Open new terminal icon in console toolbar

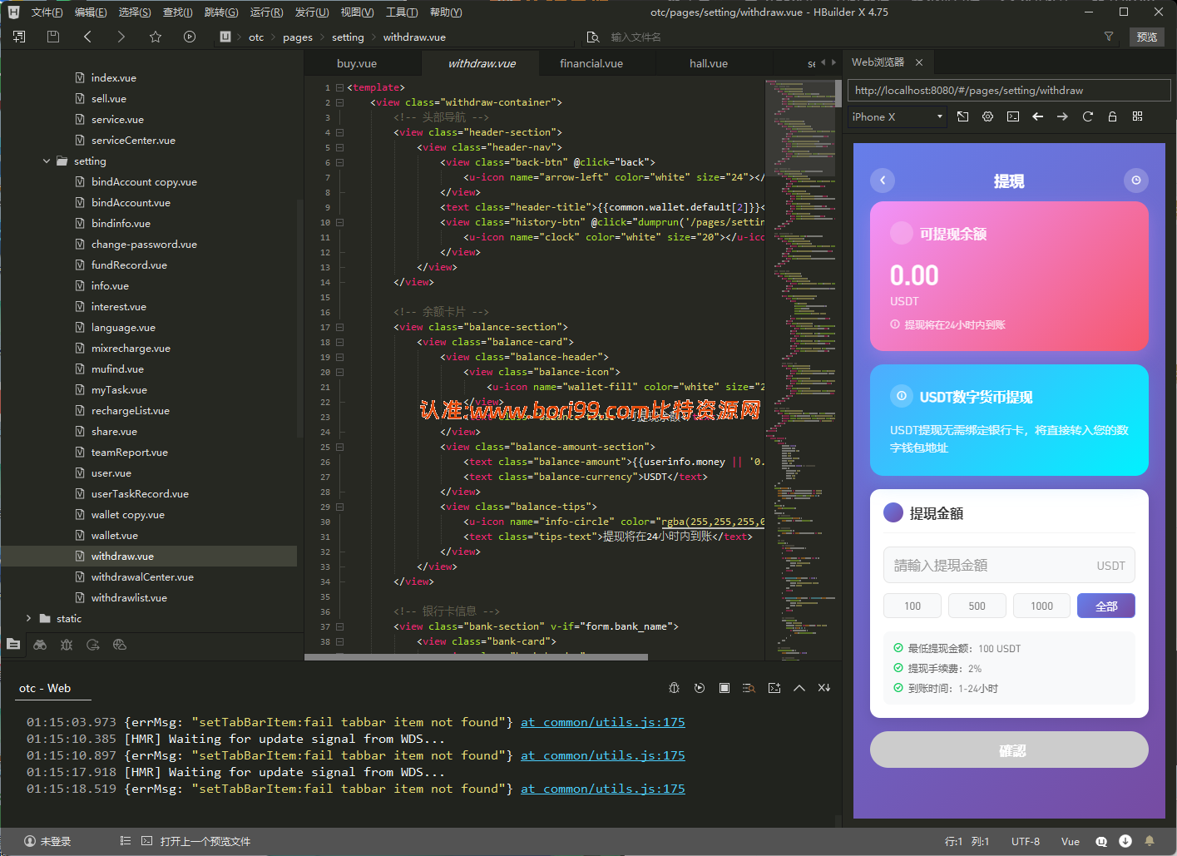(774, 688)
